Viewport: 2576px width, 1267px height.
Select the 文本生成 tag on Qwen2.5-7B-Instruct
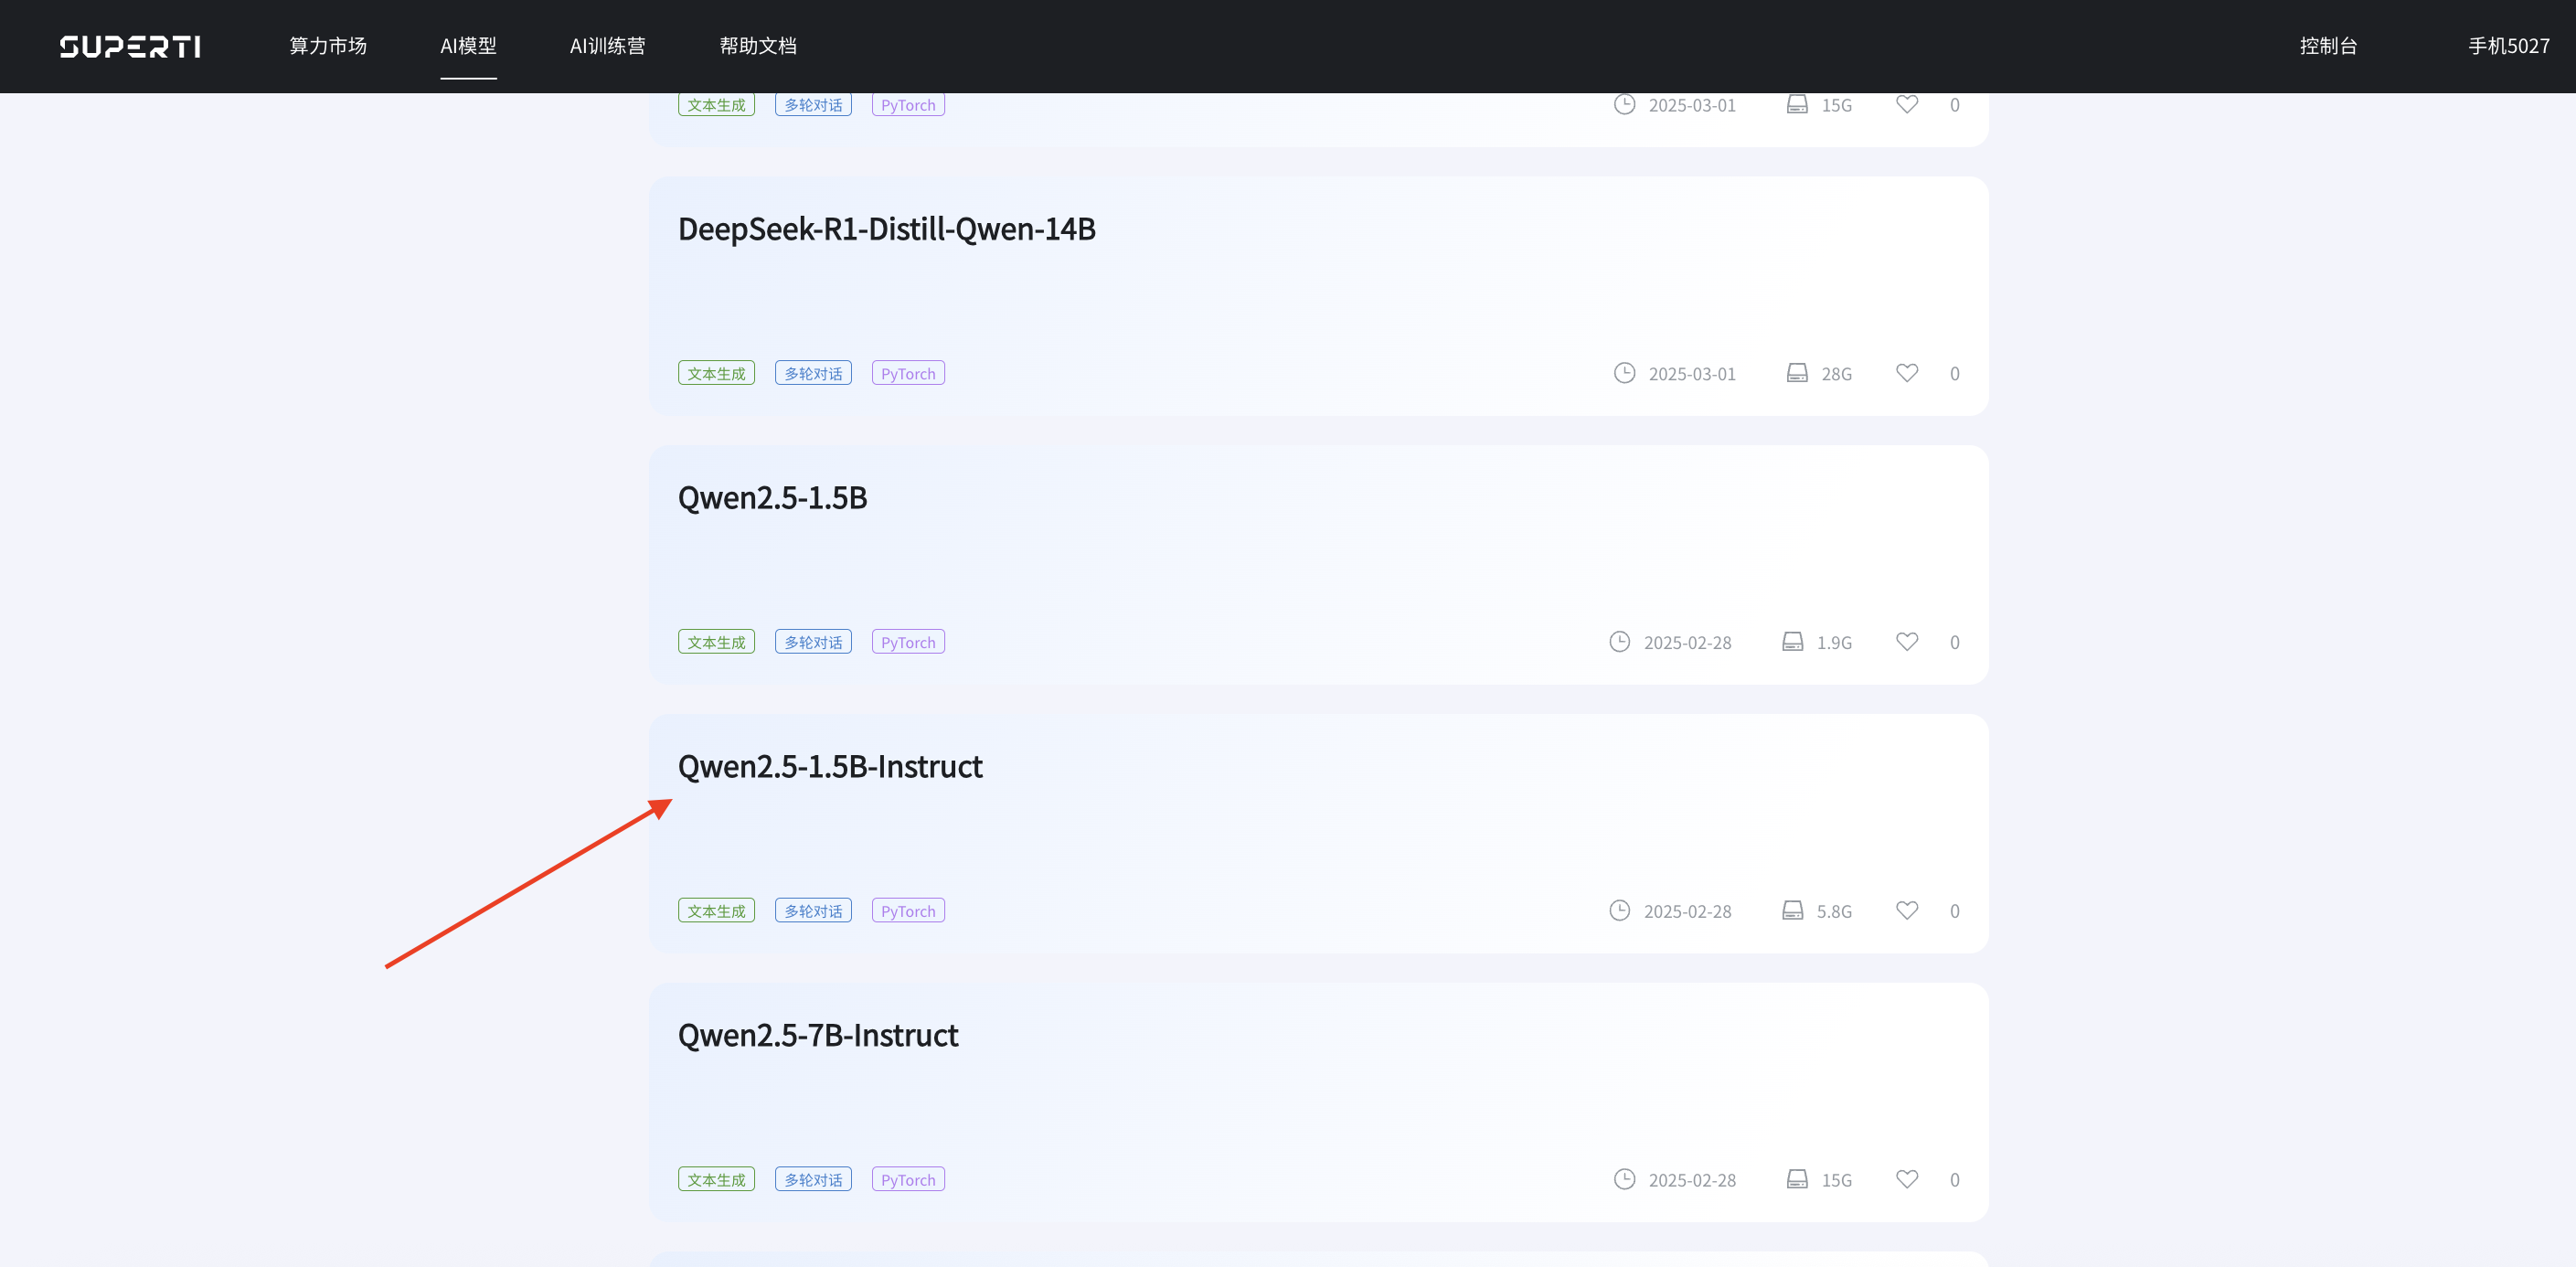716,1179
